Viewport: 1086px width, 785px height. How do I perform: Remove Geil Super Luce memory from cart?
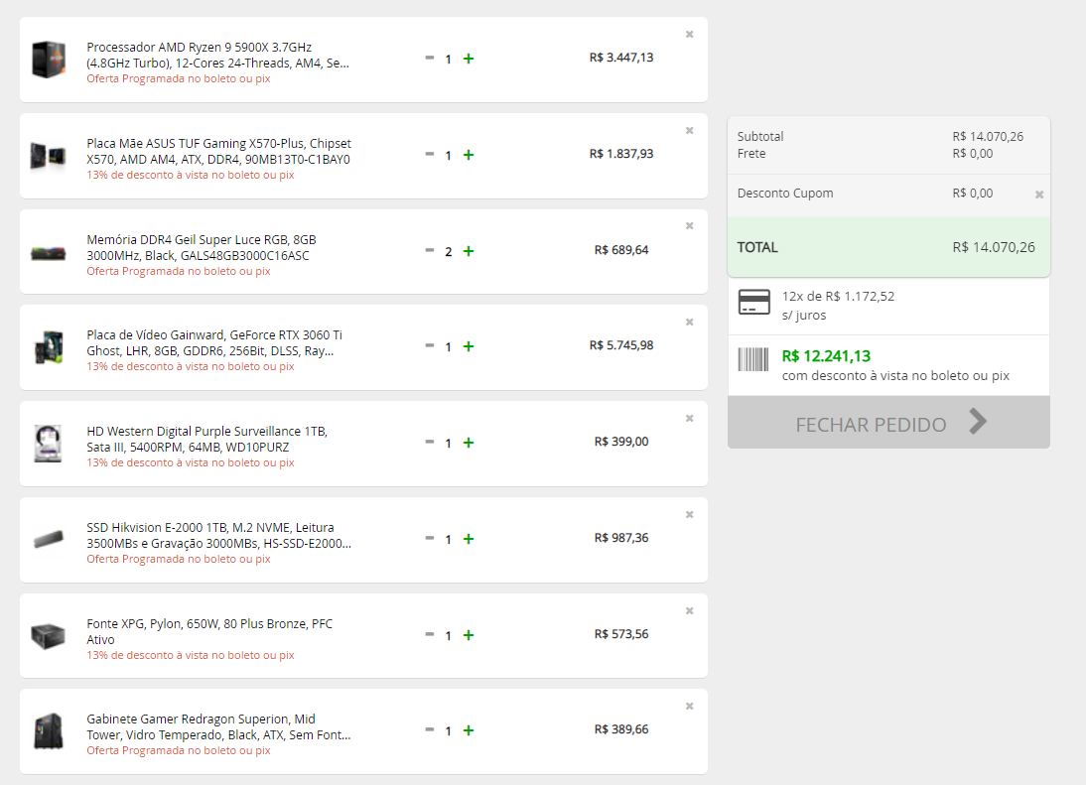pyautogui.click(x=689, y=225)
